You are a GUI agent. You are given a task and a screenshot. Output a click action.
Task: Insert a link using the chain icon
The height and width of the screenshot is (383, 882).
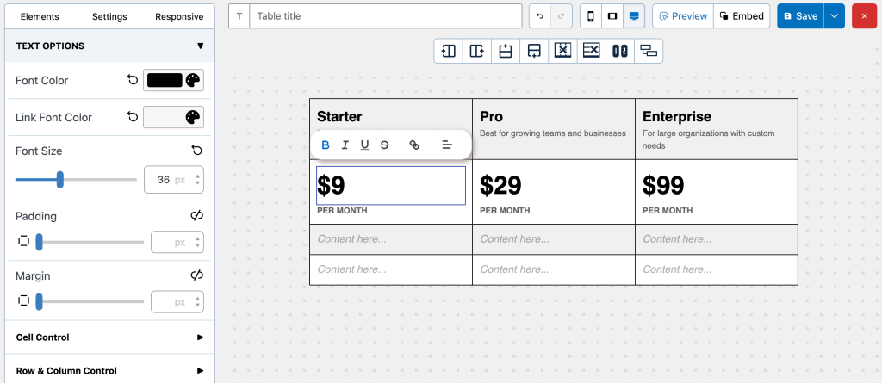pyautogui.click(x=414, y=145)
